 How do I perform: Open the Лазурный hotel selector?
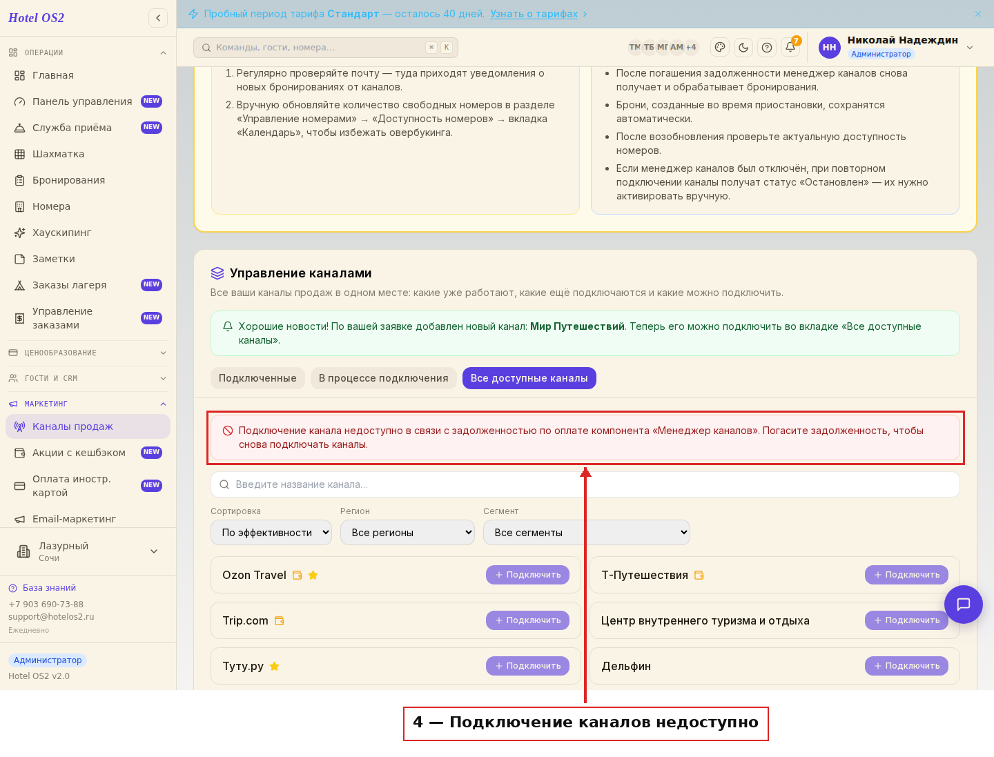[88, 551]
